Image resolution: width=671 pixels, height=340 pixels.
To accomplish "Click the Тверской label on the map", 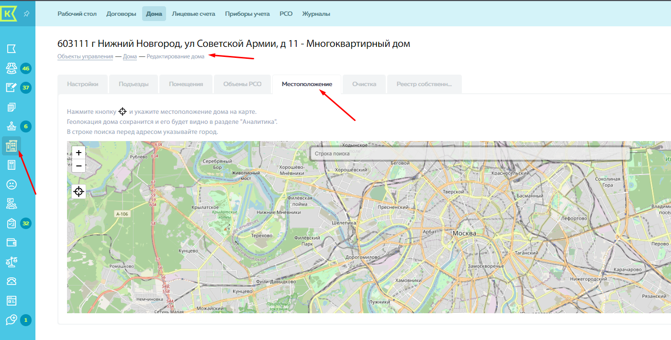I will coord(453,192).
